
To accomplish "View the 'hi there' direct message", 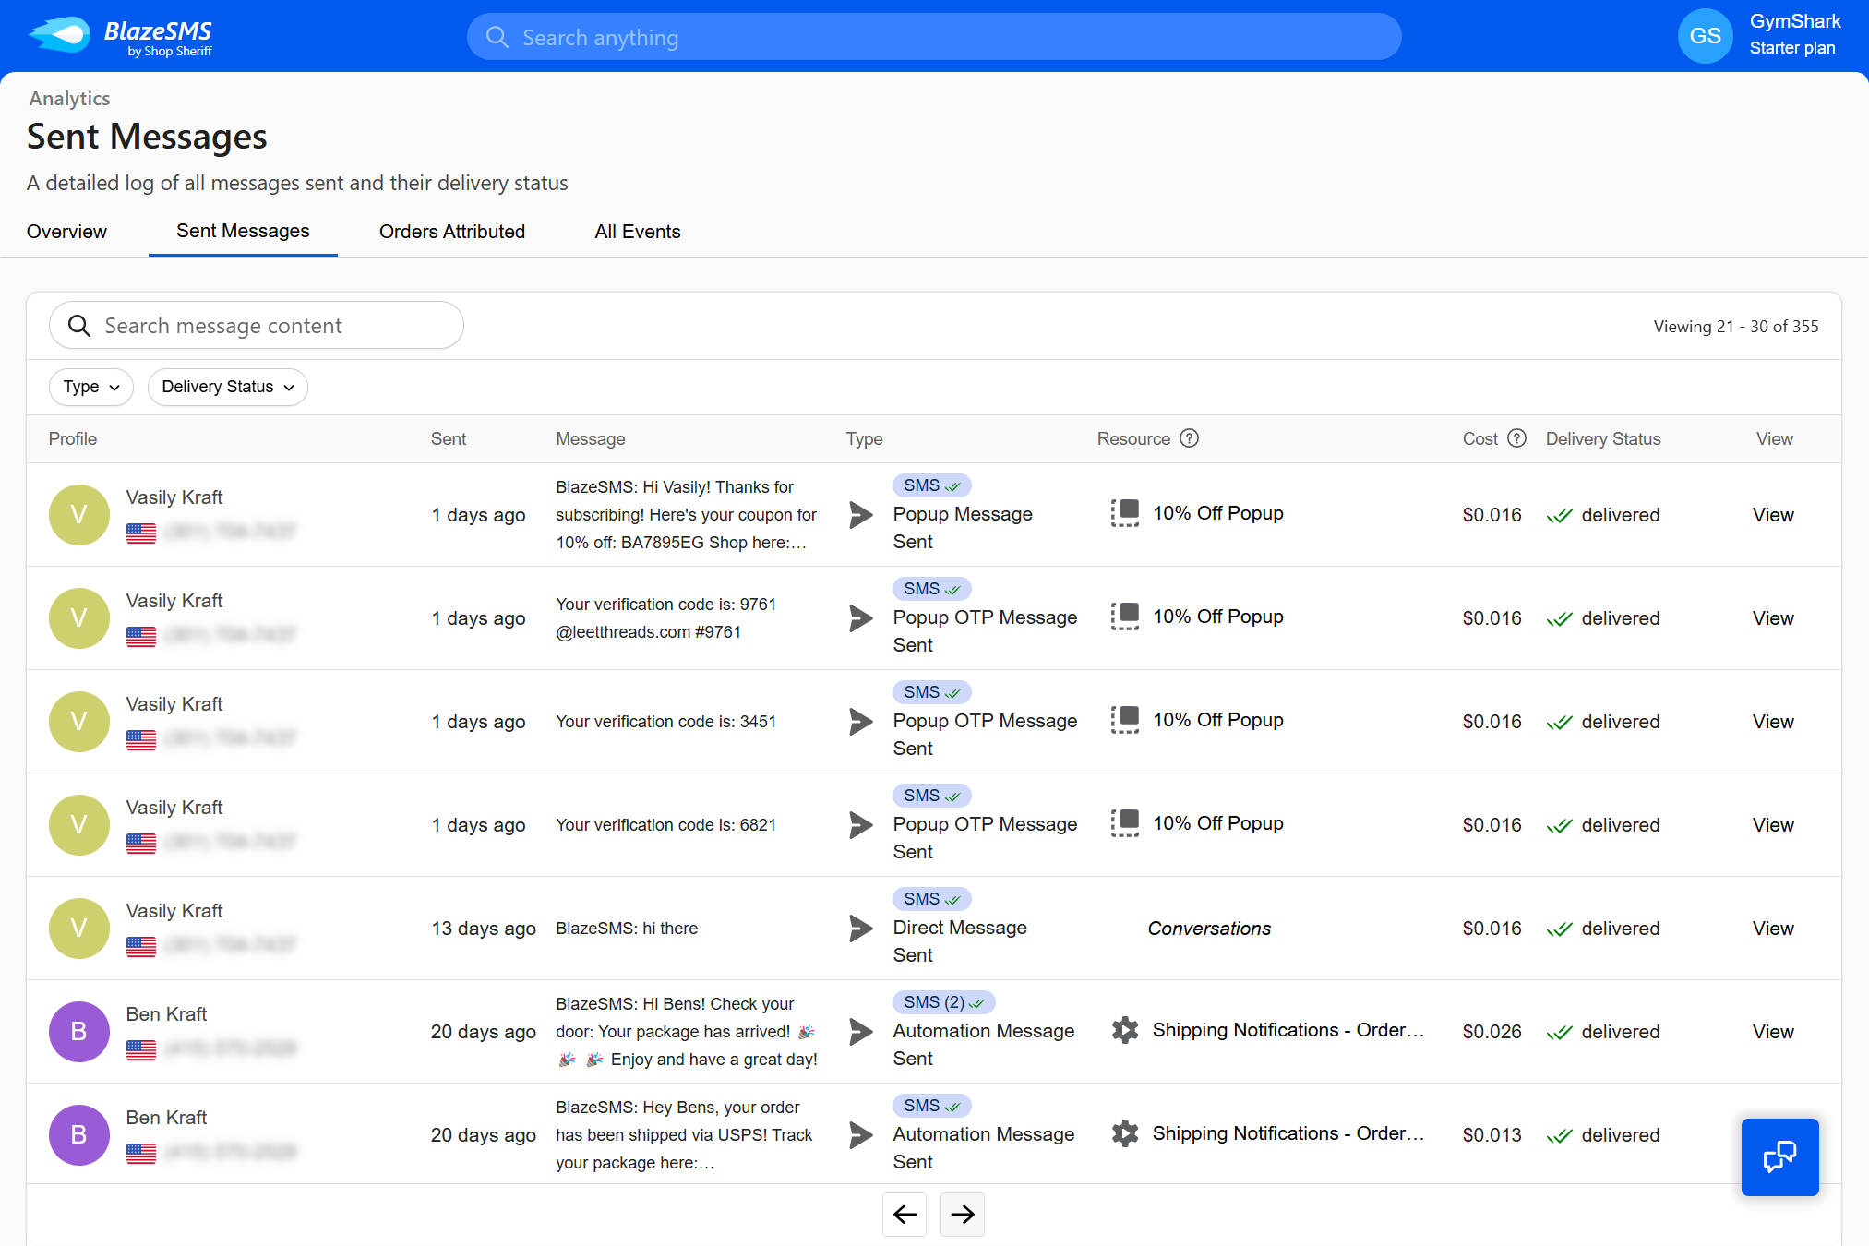I will coord(1773,929).
